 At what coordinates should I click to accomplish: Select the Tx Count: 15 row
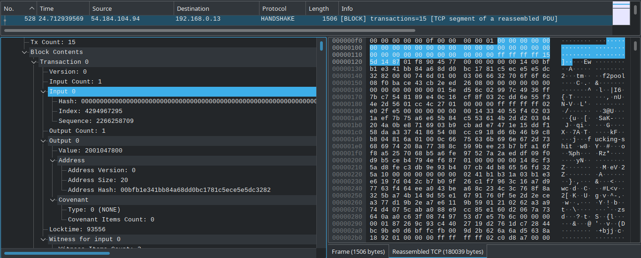coord(53,42)
